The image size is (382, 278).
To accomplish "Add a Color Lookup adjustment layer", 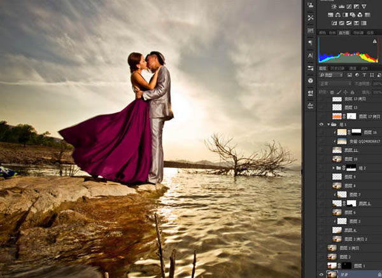I will click(x=367, y=15).
